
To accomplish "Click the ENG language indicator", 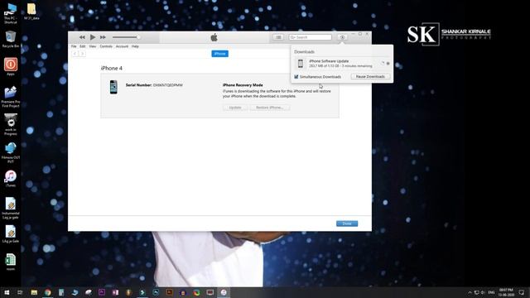I will pyautogui.click(x=491, y=292).
